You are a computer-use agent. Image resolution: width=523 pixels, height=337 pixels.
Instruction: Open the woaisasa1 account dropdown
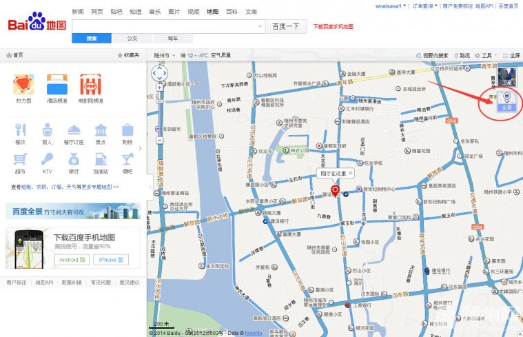click(391, 6)
